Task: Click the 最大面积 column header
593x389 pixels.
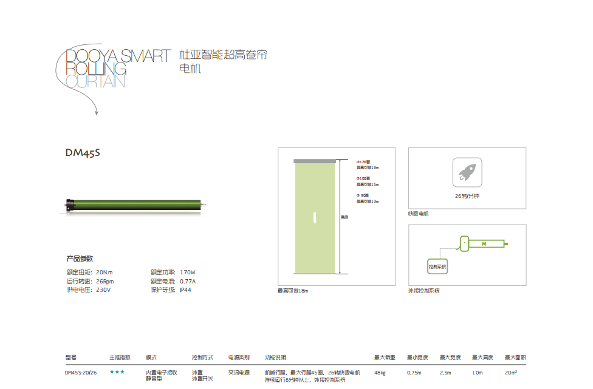Action: (x=515, y=357)
